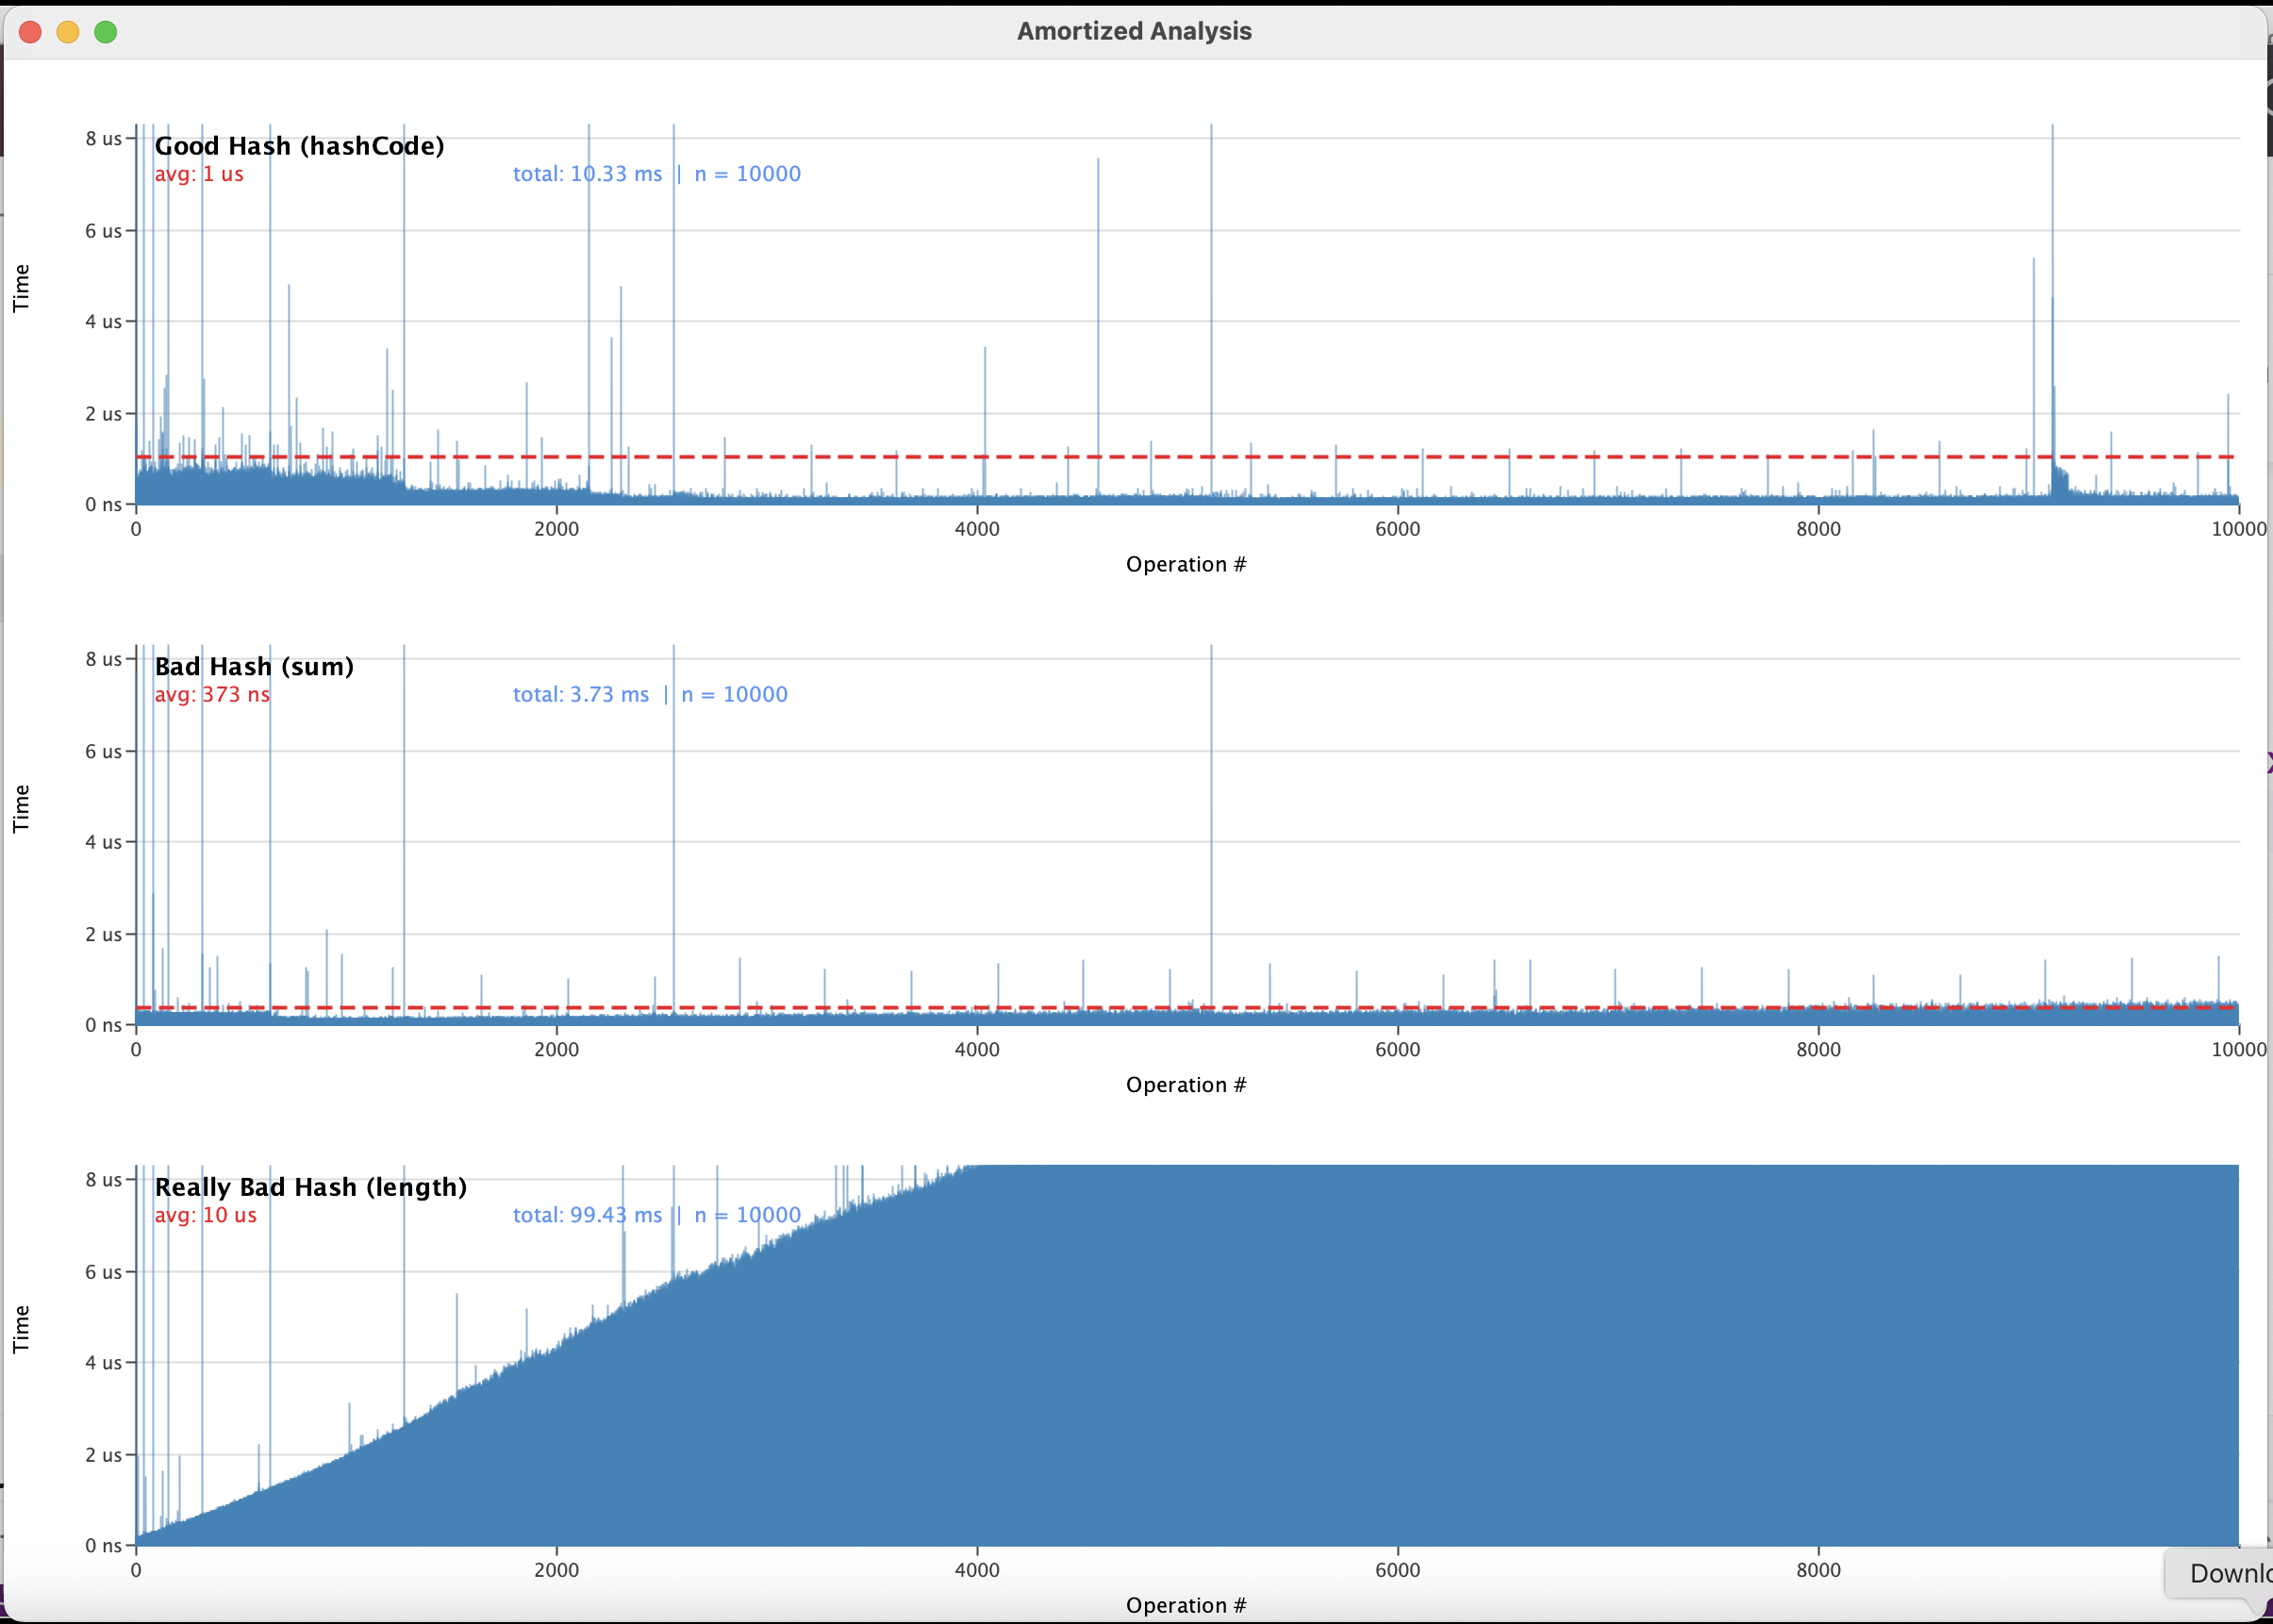Click the 4000 tick on Bad Hash chart

tap(976, 1050)
